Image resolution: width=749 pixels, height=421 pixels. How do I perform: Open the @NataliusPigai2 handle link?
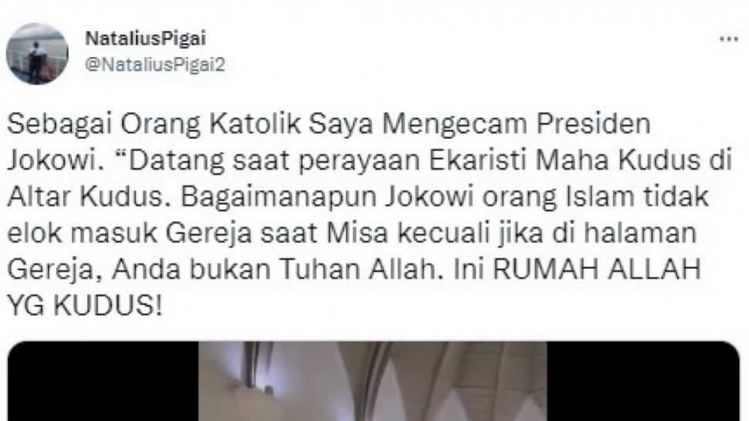pyautogui.click(x=154, y=65)
